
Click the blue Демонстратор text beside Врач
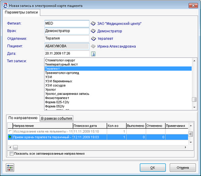(x=109, y=31)
